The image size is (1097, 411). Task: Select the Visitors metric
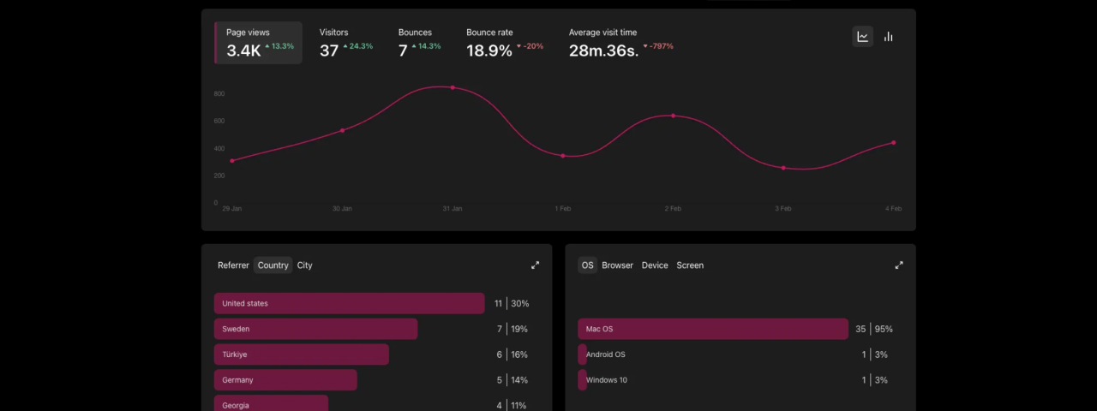pyautogui.click(x=346, y=43)
